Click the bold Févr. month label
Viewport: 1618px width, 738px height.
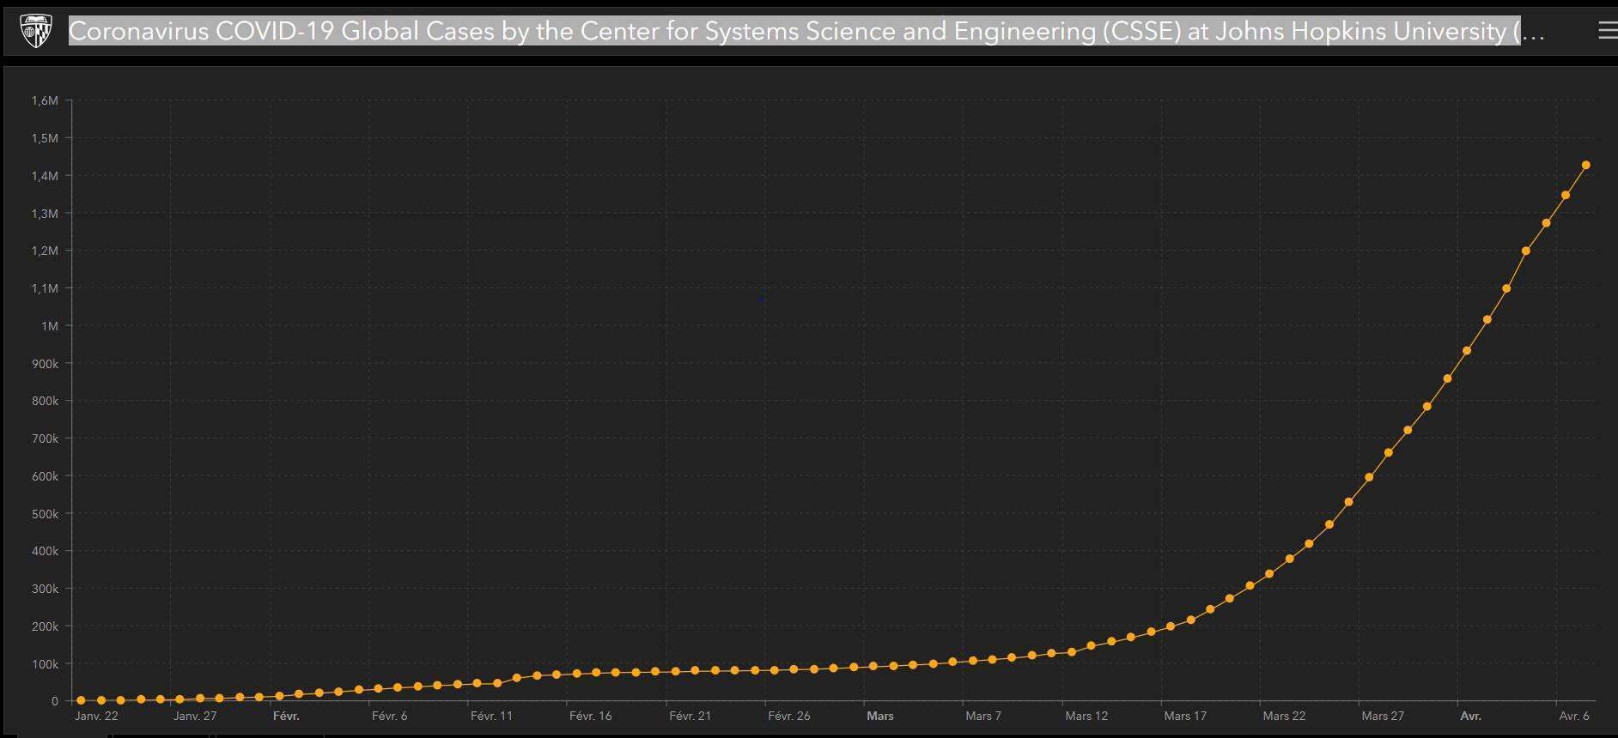pos(286,716)
